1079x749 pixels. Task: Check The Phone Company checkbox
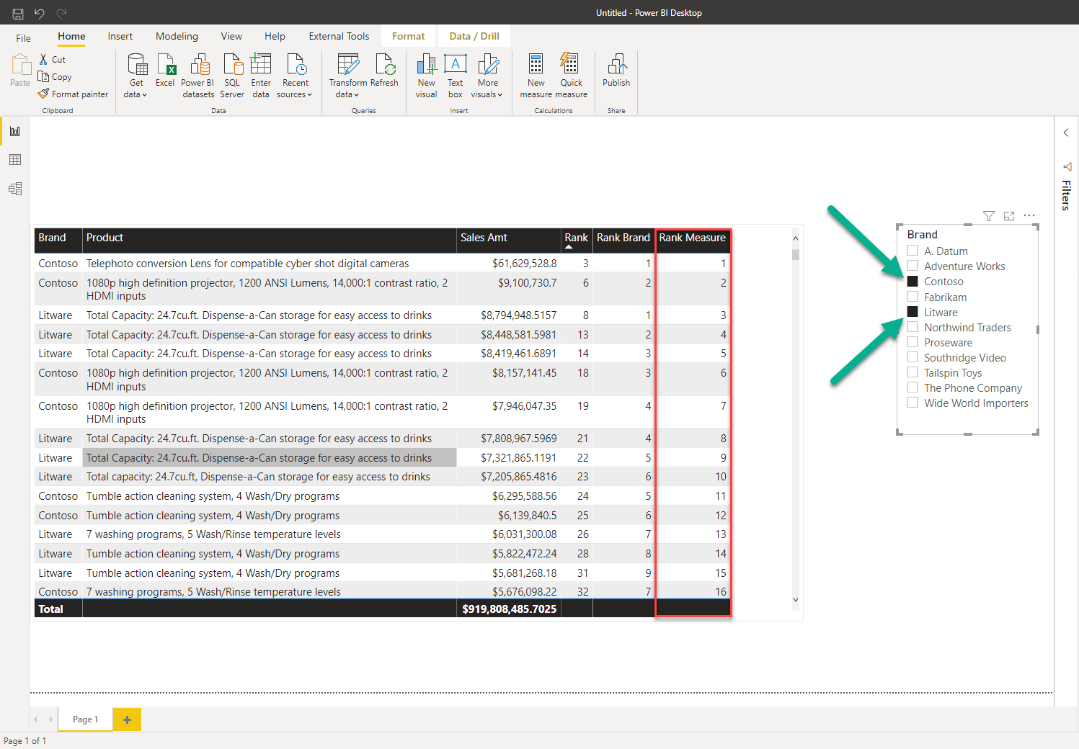click(x=913, y=387)
